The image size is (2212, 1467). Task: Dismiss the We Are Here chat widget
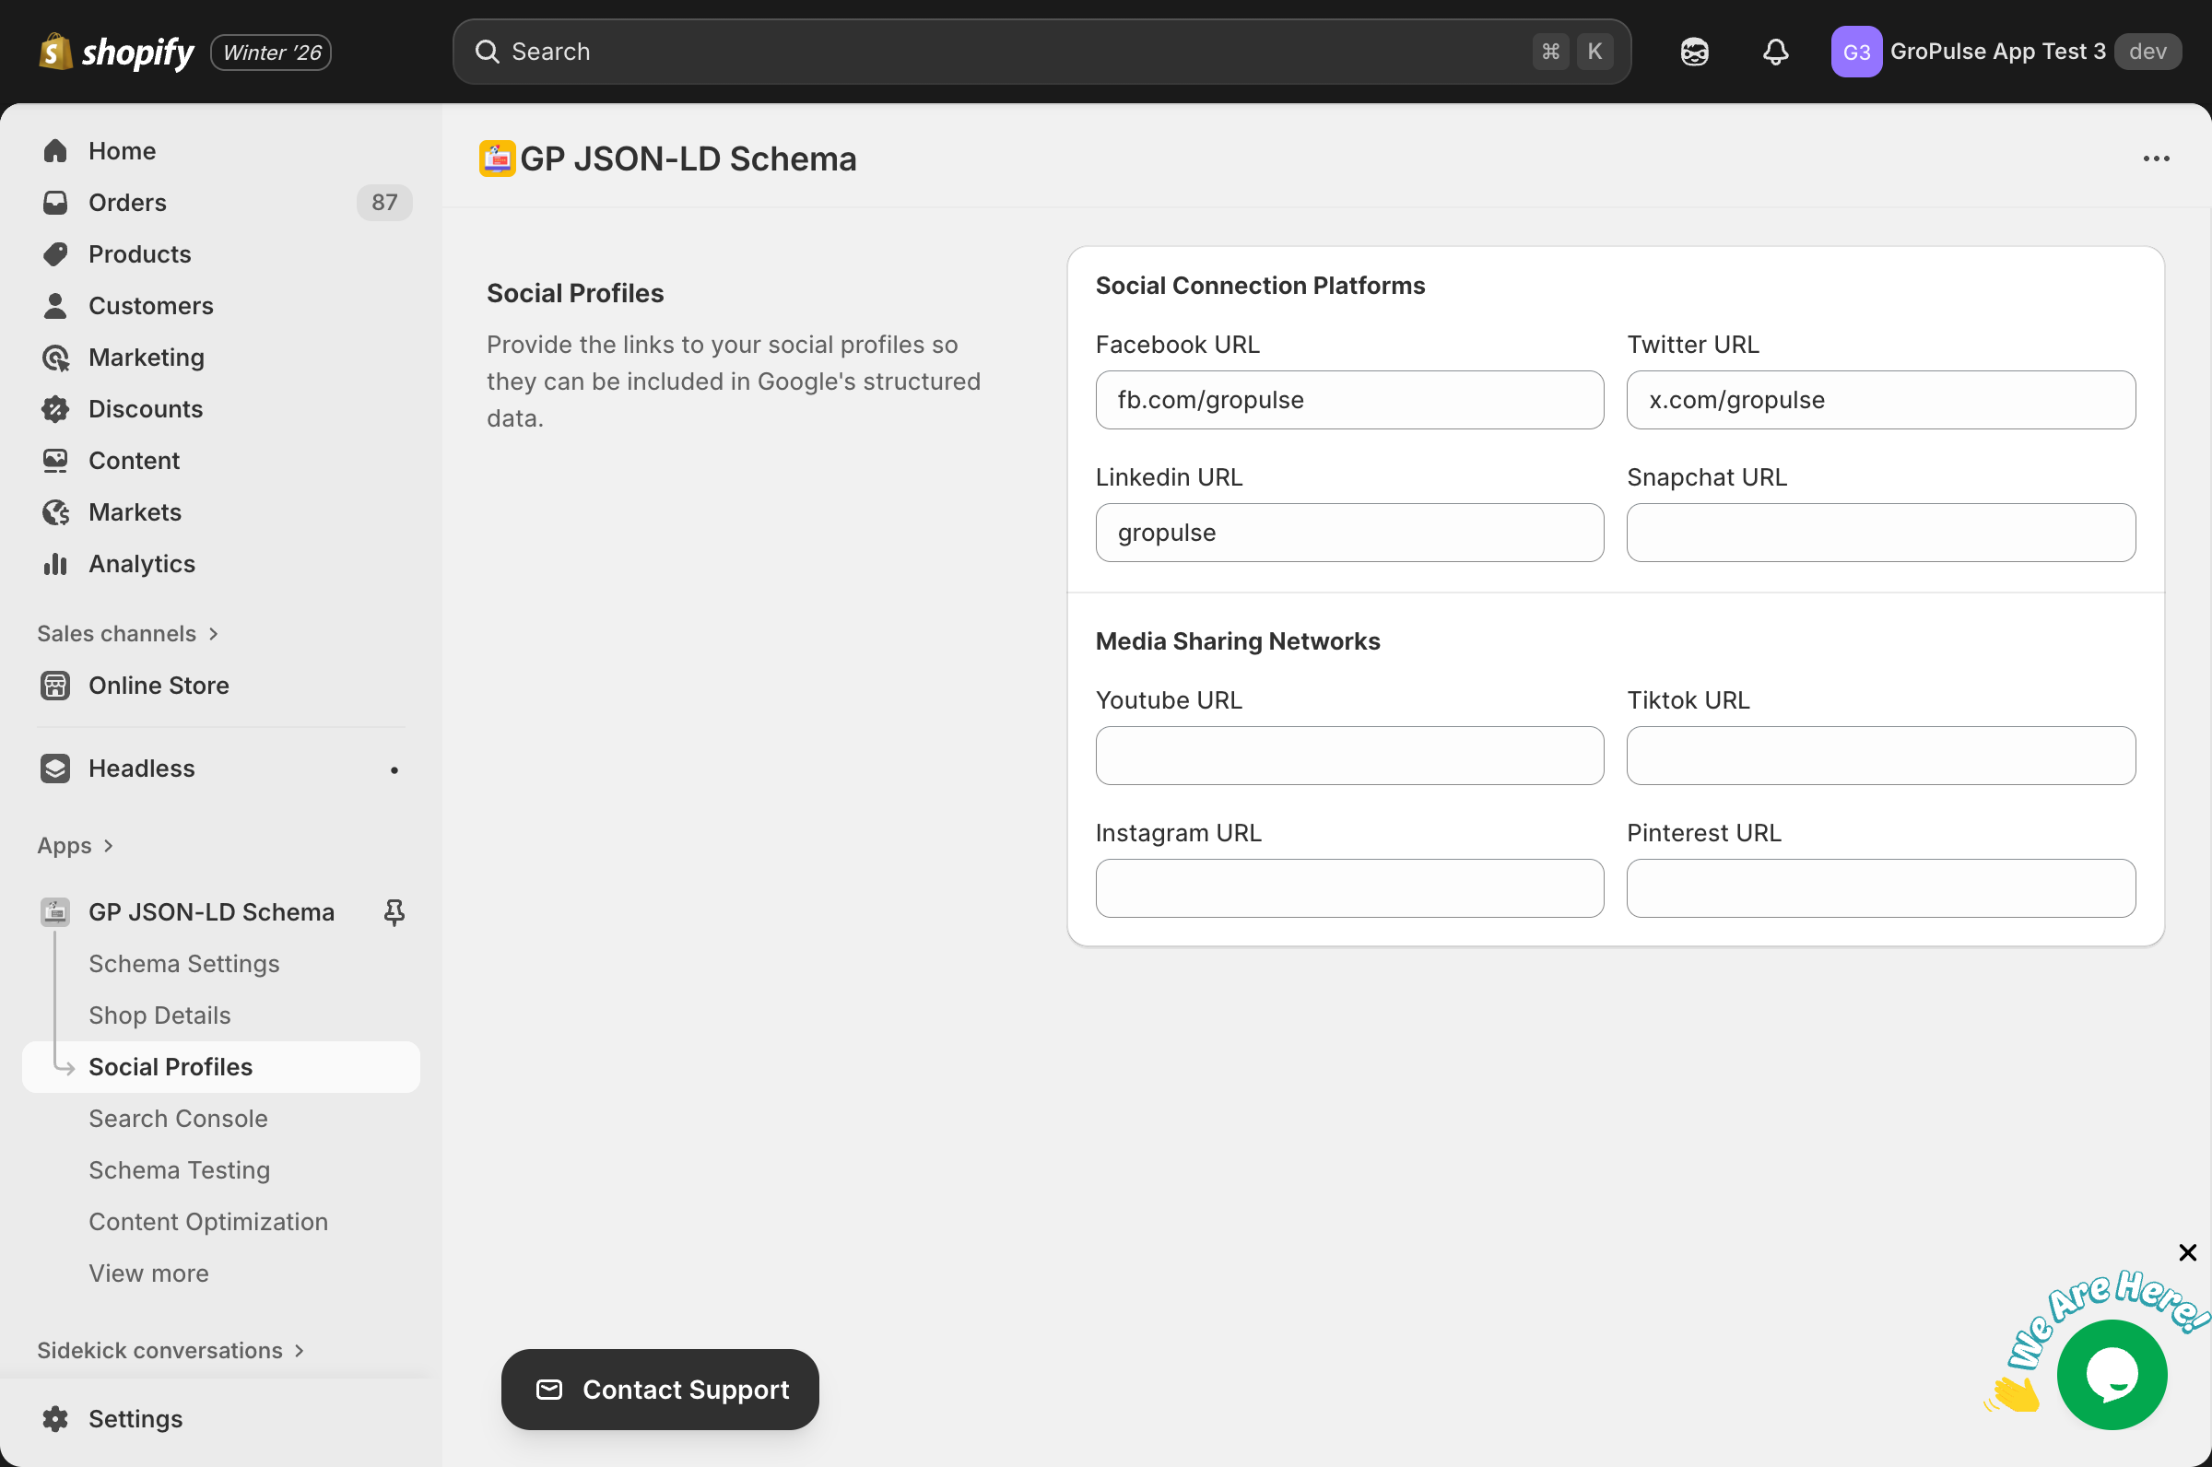coord(2187,1252)
